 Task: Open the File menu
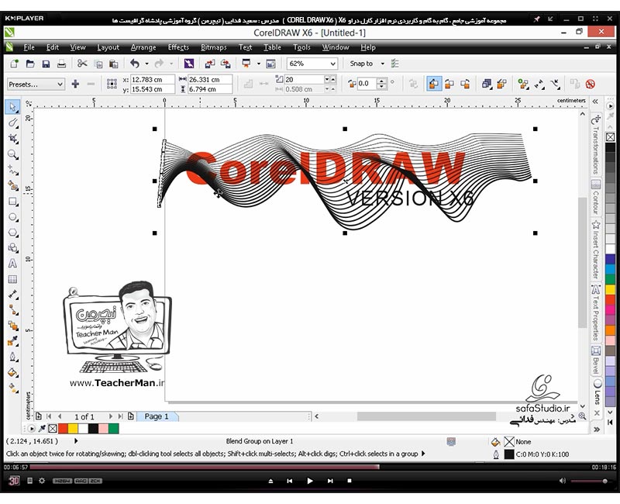click(29, 47)
